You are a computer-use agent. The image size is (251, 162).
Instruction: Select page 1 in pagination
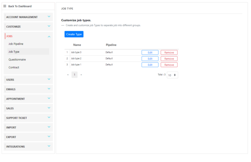click(x=74, y=75)
